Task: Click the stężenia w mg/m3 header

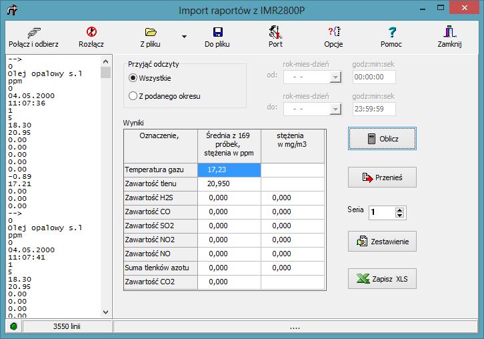Action: tap(292, 146)
